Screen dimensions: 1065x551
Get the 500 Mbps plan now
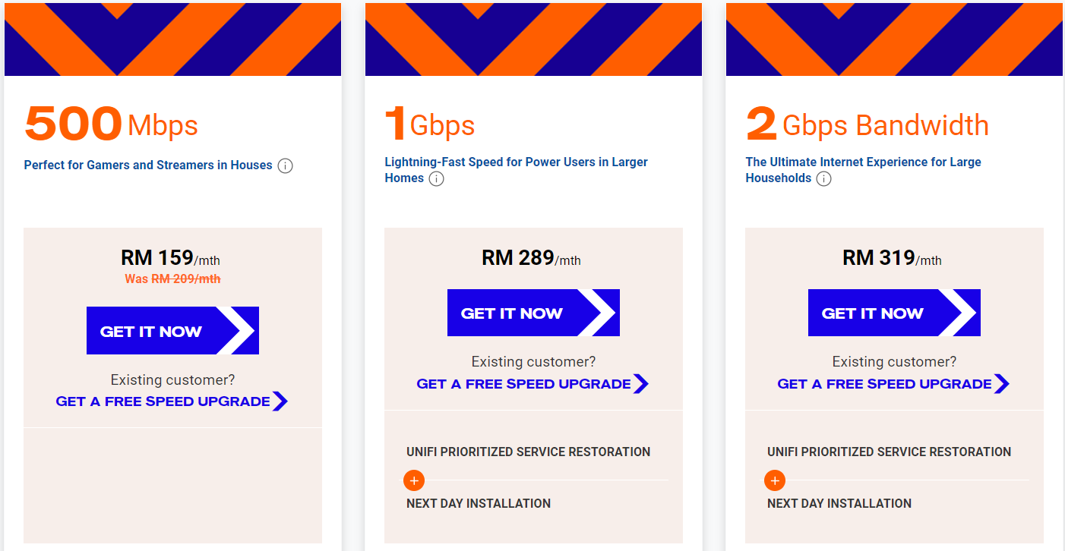(x=172, y=331)
